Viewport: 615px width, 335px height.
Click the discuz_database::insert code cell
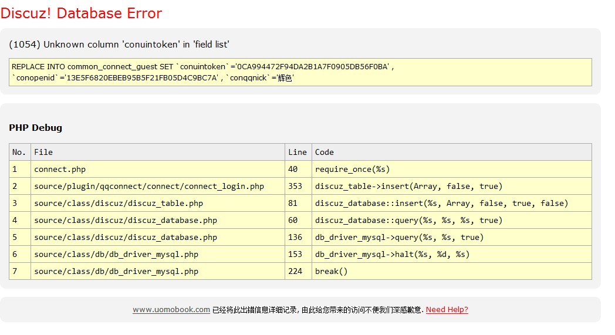click(441, 203)
